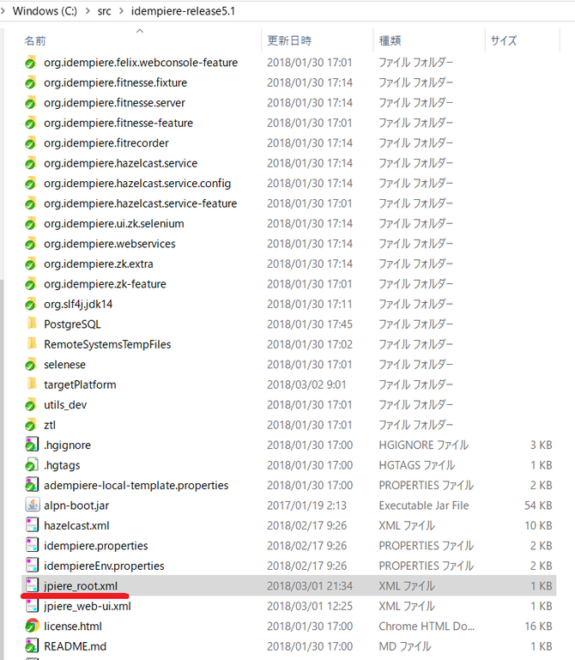575x660 pixels.
Task: Click the Chrome HTML Do... type cell
Action: click(427, 627)
